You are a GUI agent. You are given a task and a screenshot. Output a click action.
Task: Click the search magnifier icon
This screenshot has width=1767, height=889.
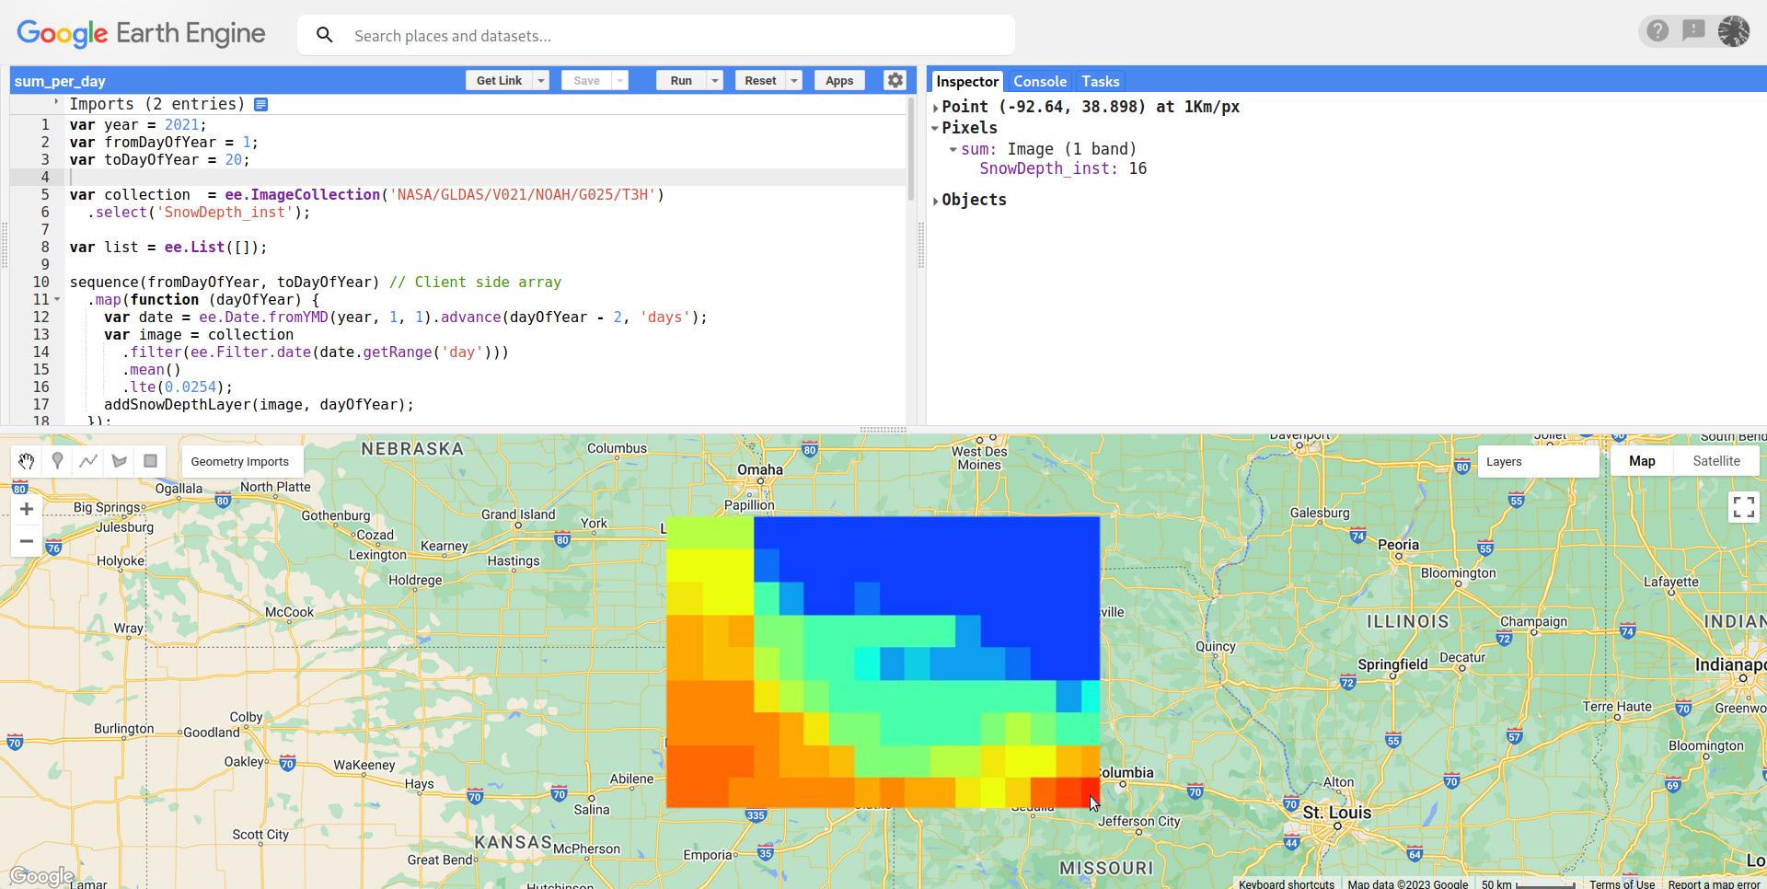point(324,35)
